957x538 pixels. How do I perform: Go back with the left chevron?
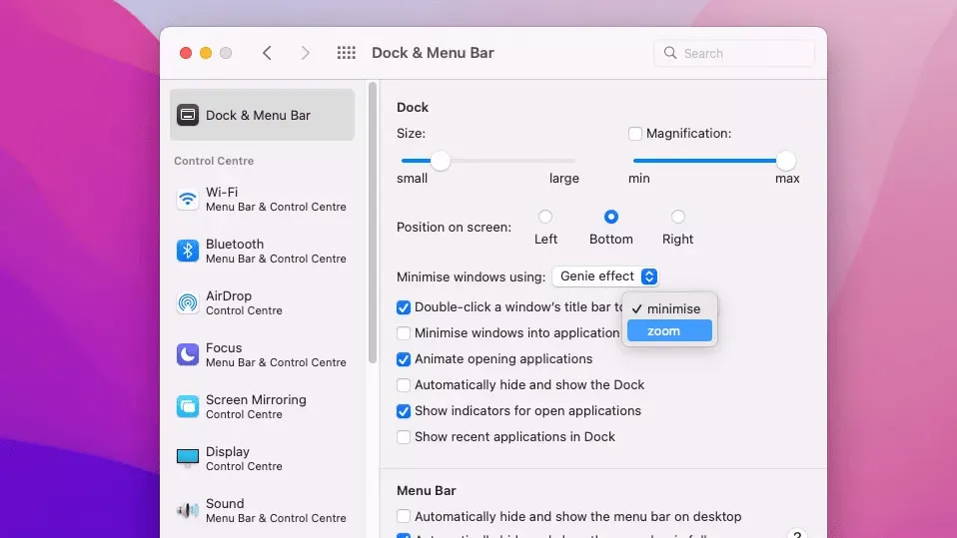pos(267,53)
